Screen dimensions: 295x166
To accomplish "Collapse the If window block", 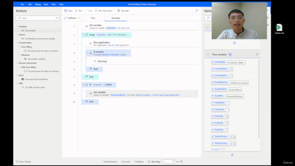I will (x=87, y=53).
